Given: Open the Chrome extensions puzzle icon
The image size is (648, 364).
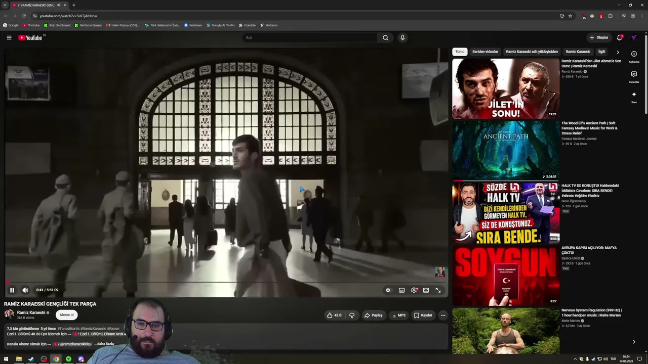Looking at the screenshot, I should [x=610, y=16].
